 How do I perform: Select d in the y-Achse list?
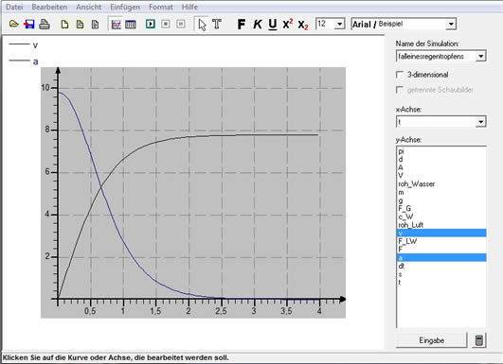pos(441,159)
